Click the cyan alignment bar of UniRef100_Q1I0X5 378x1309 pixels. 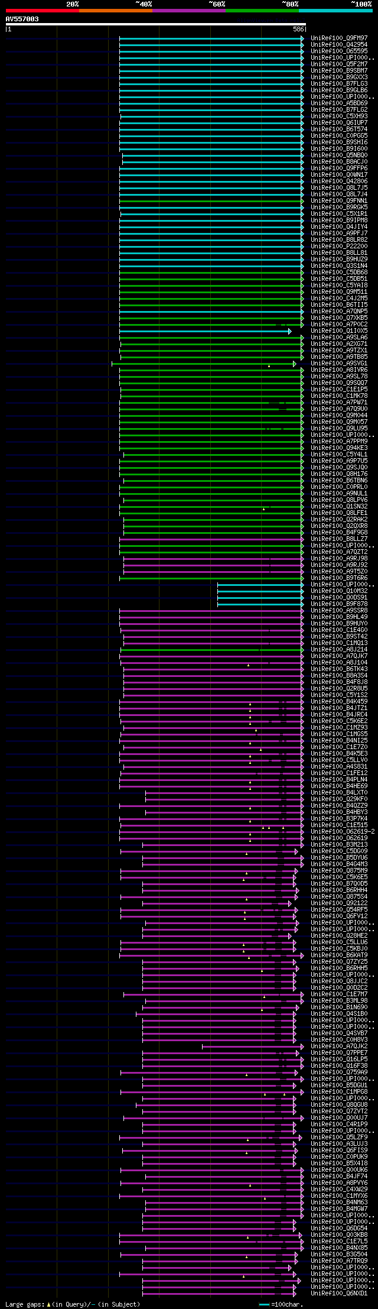coord(205,331)
